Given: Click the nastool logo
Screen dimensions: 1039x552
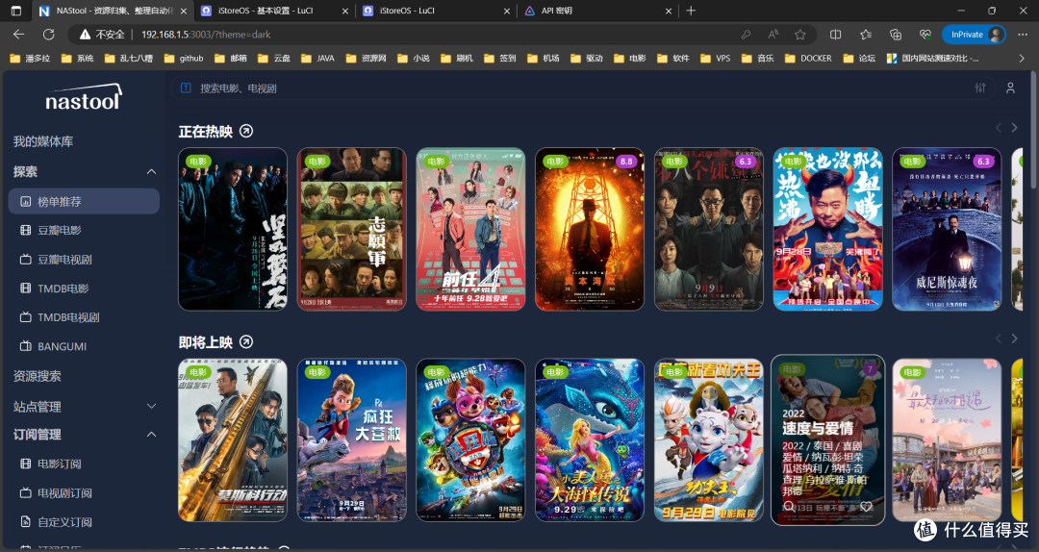Looking at the screenshot, I should tap(84, 97).
